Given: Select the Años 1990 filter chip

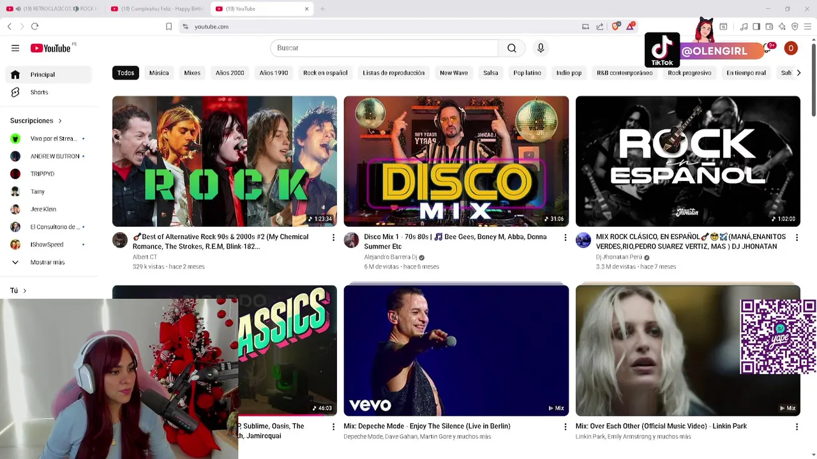Looking at the screenshot, I should tap(274, 73).
